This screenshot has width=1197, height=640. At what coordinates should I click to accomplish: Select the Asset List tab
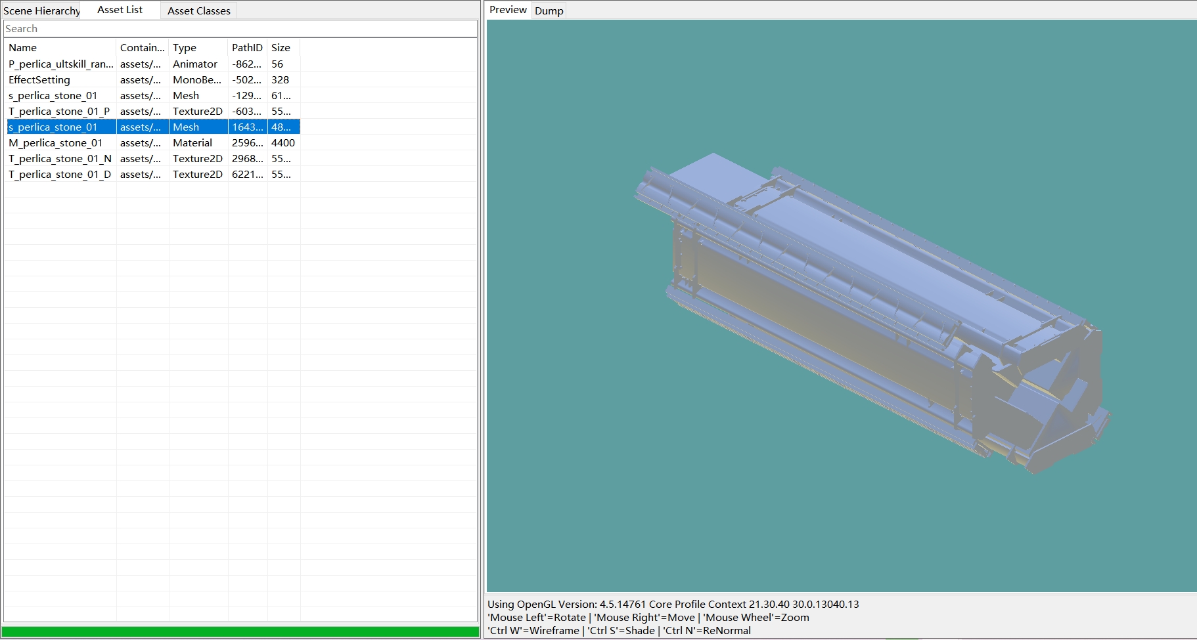120,10
